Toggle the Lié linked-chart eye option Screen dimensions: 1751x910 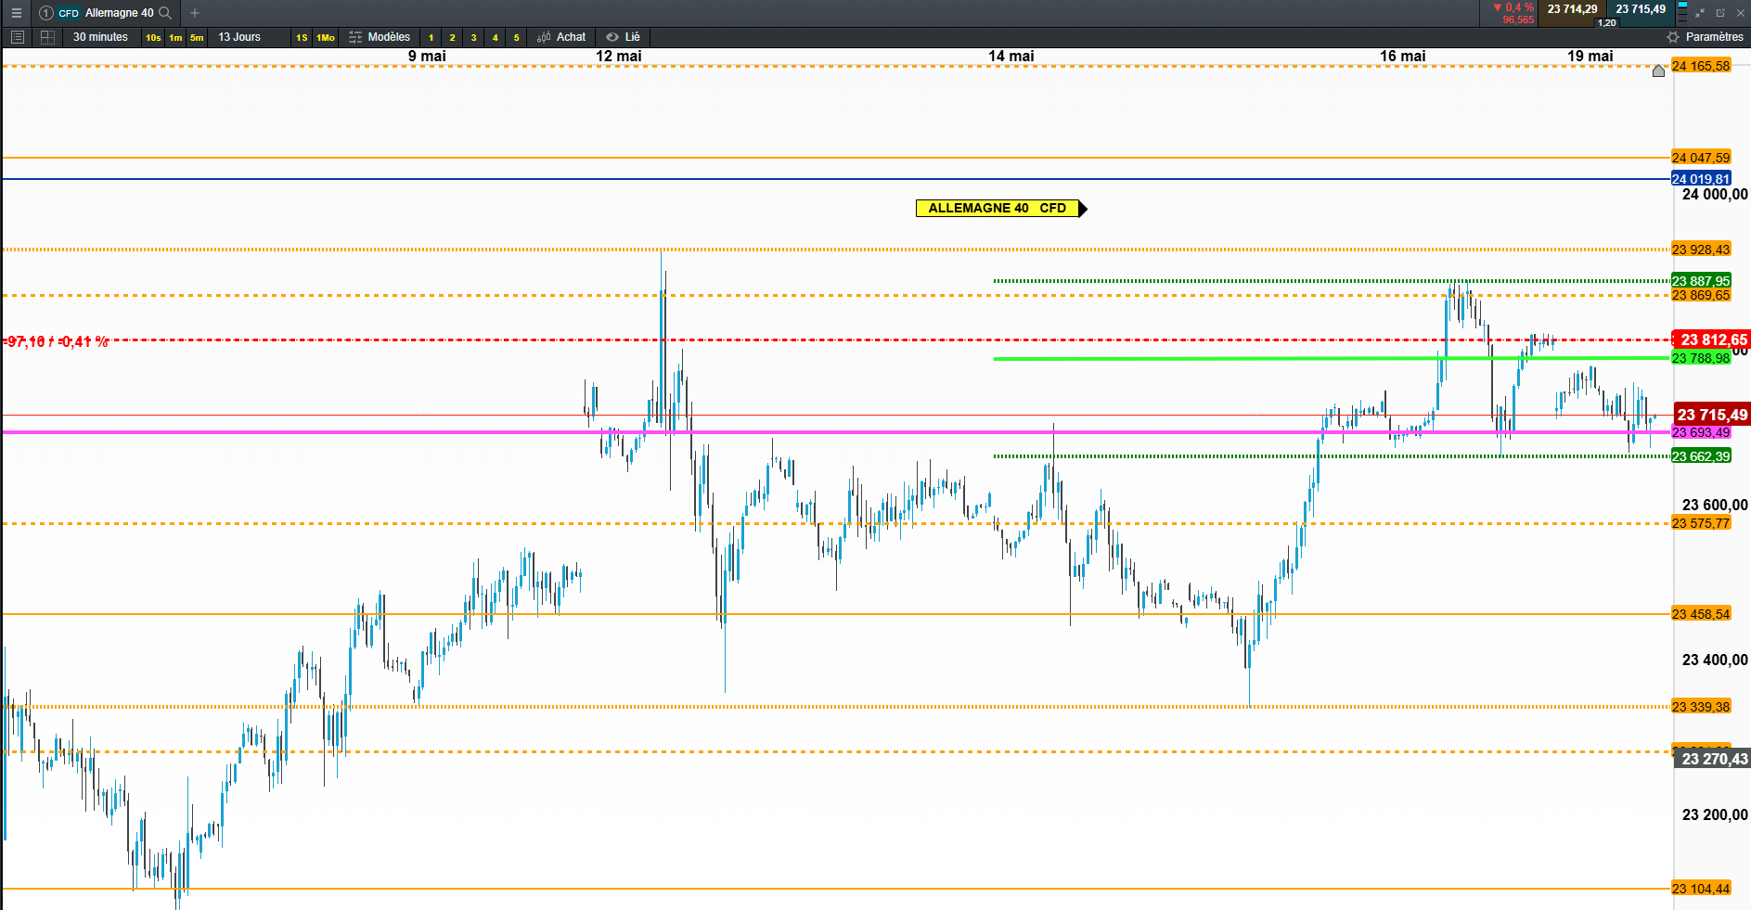[x=623, y=37]
